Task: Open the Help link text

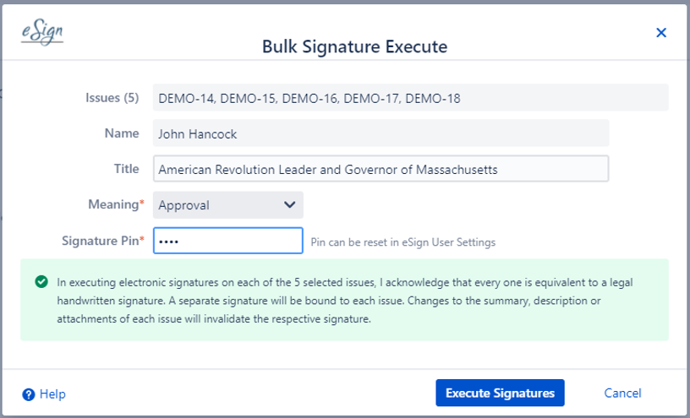Action: [x=52, y=394]
